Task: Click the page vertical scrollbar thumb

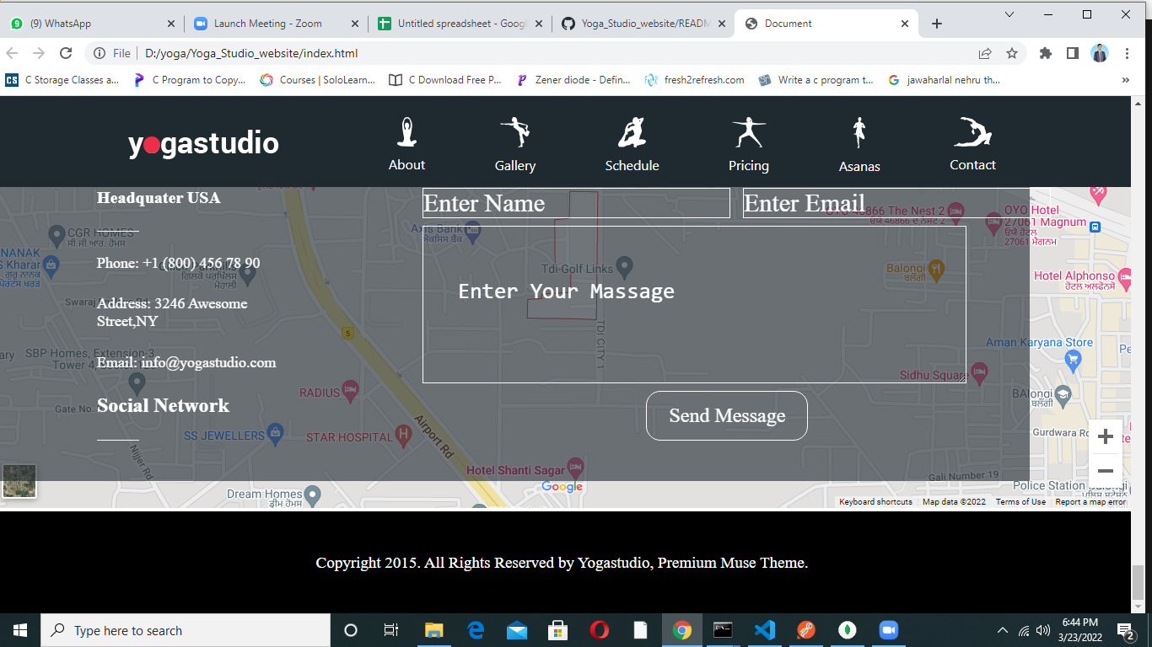Action: [1138, 580]
